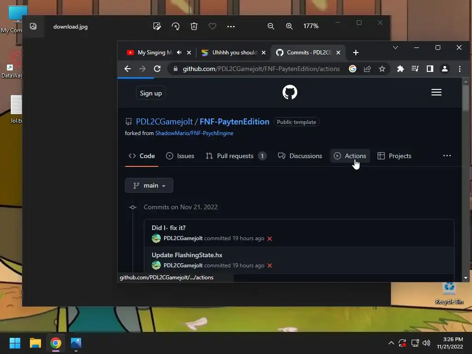Open File Explorer from taskbar

35,343
